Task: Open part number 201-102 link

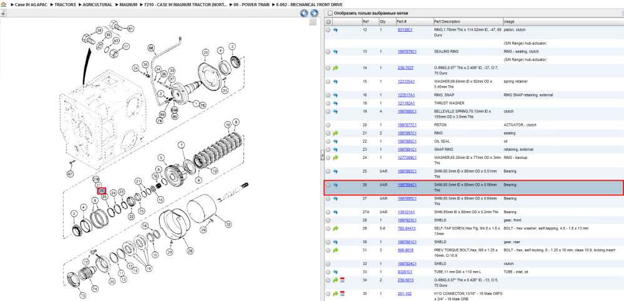Action: (404, 294)
